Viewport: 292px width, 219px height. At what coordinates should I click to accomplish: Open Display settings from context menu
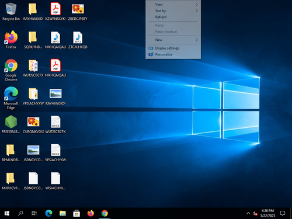173,48
